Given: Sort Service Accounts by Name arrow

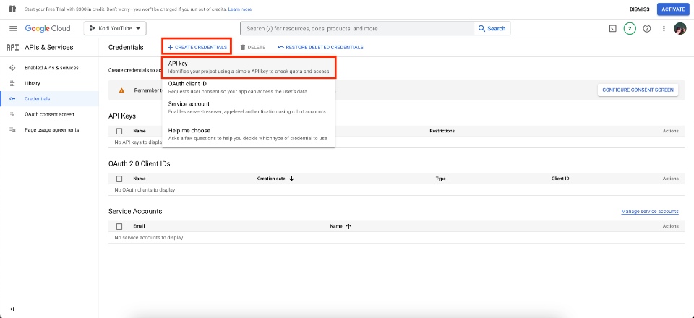Looking at the screenshot, I should point(348,226).
